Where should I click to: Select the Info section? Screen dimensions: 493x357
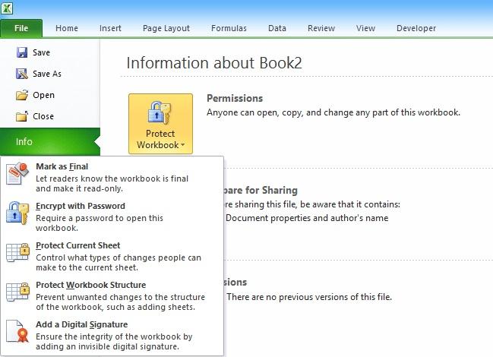pos(50,142)
